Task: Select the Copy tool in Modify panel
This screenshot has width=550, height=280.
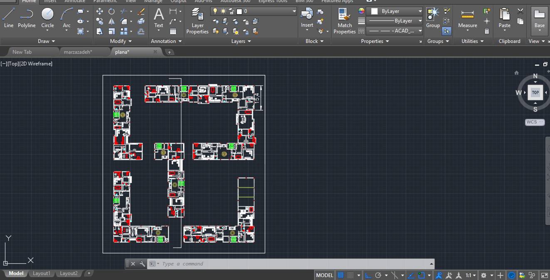Action: click(x=99, y=21)
